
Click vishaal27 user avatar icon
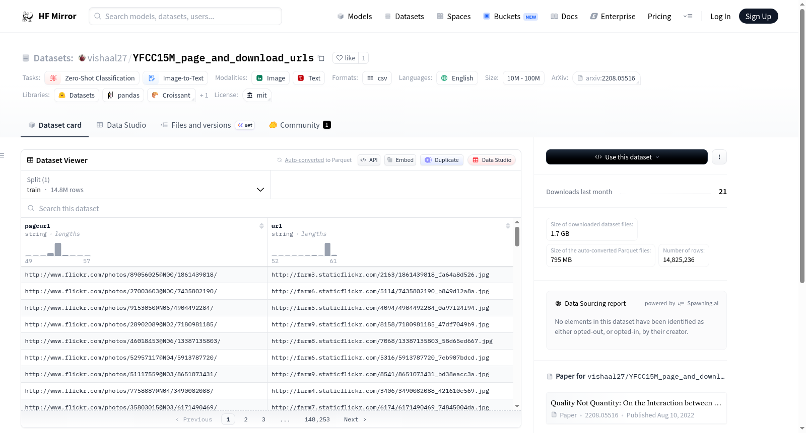click(82, 58)
